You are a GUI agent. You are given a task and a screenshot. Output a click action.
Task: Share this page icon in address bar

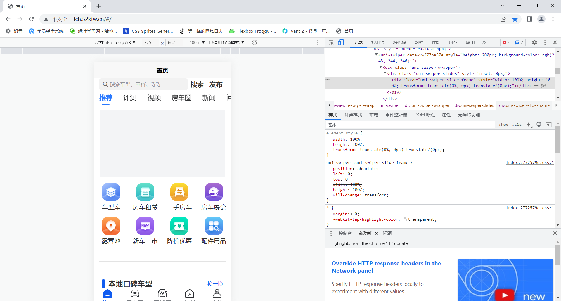[503, 19]
